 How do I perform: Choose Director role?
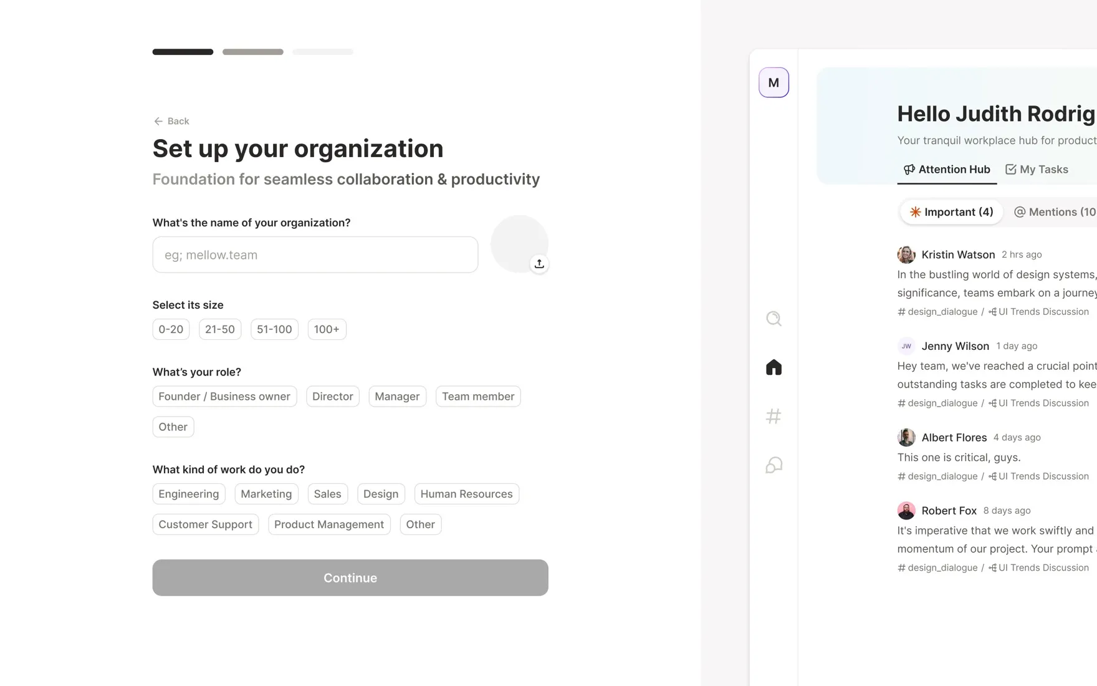pyautogui.click(x=333, y=397)
